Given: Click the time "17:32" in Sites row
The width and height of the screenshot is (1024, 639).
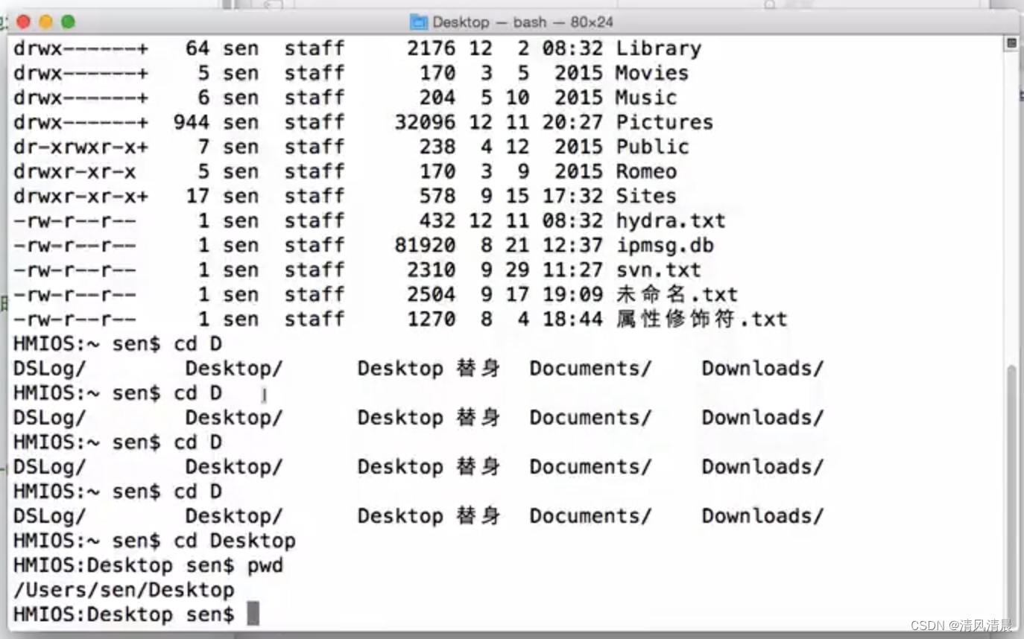Looking at the screenshot, I should (x=572, y=197).
